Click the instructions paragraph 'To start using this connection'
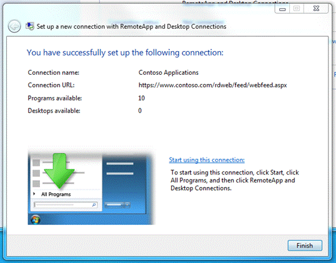Screen dimensions: 336x263 click(235, 180)
